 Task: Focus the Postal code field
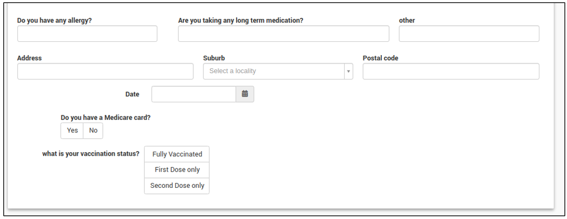coord(450,71)
